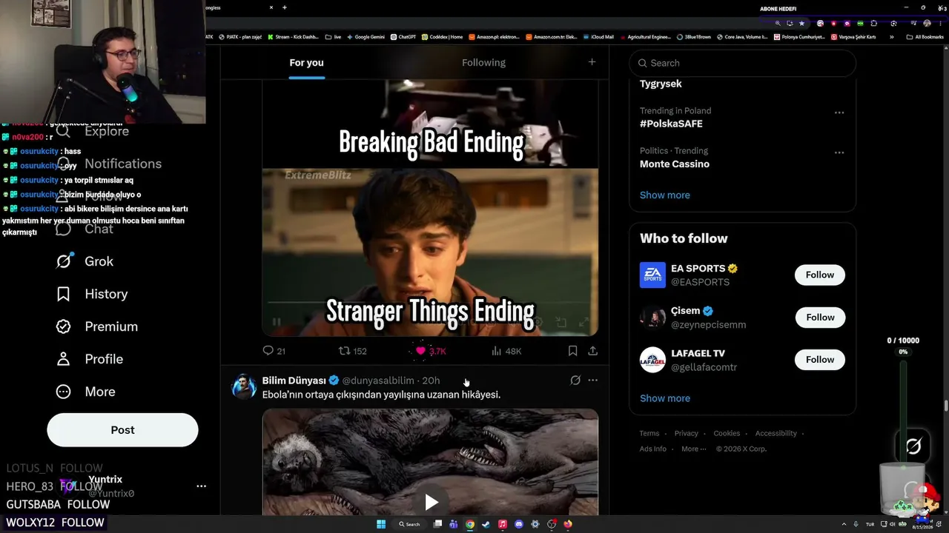The width and height of the screenshot is (949, 533).
Task: Open Google Chrome from the taskbar
Action: point(470,524)
